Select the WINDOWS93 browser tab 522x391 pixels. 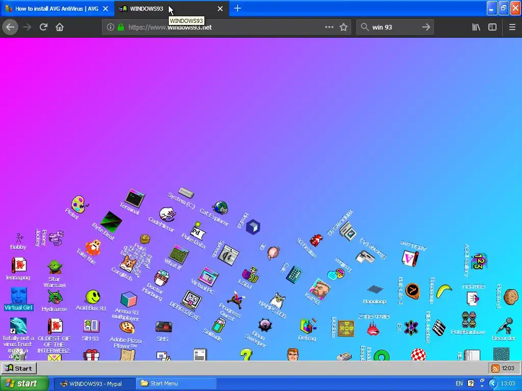pos(147,9)
